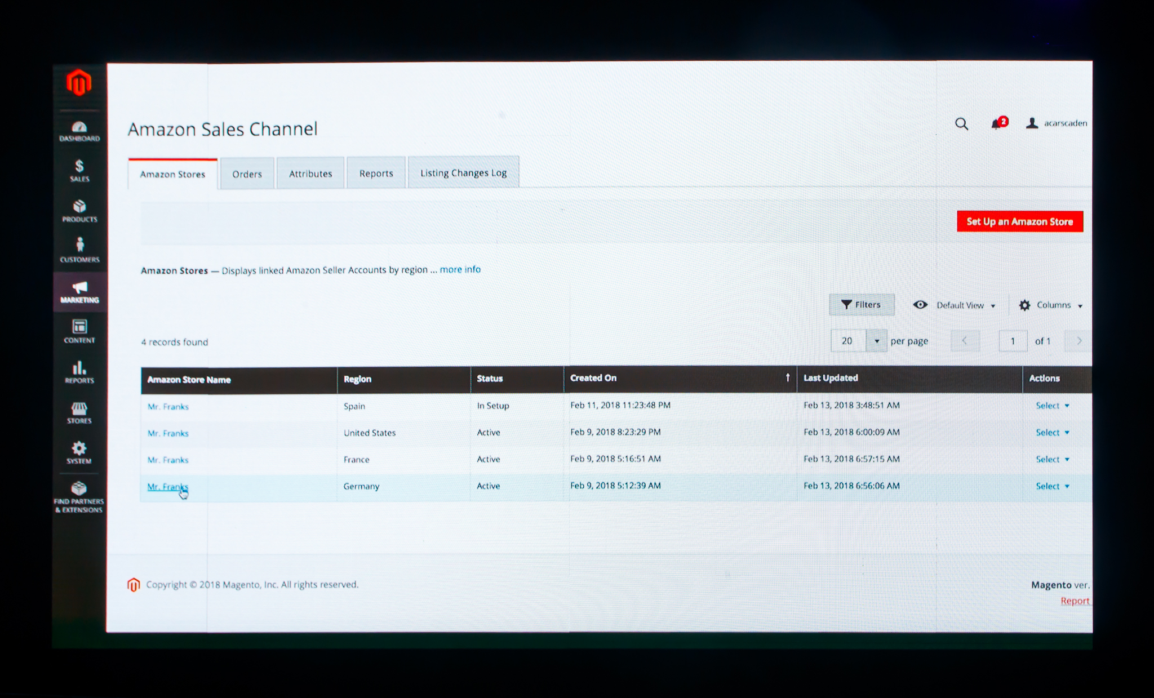Screen dimensions: 1154x698
Task: Open Find Partners & Extensions
Action: pos(79,497)
